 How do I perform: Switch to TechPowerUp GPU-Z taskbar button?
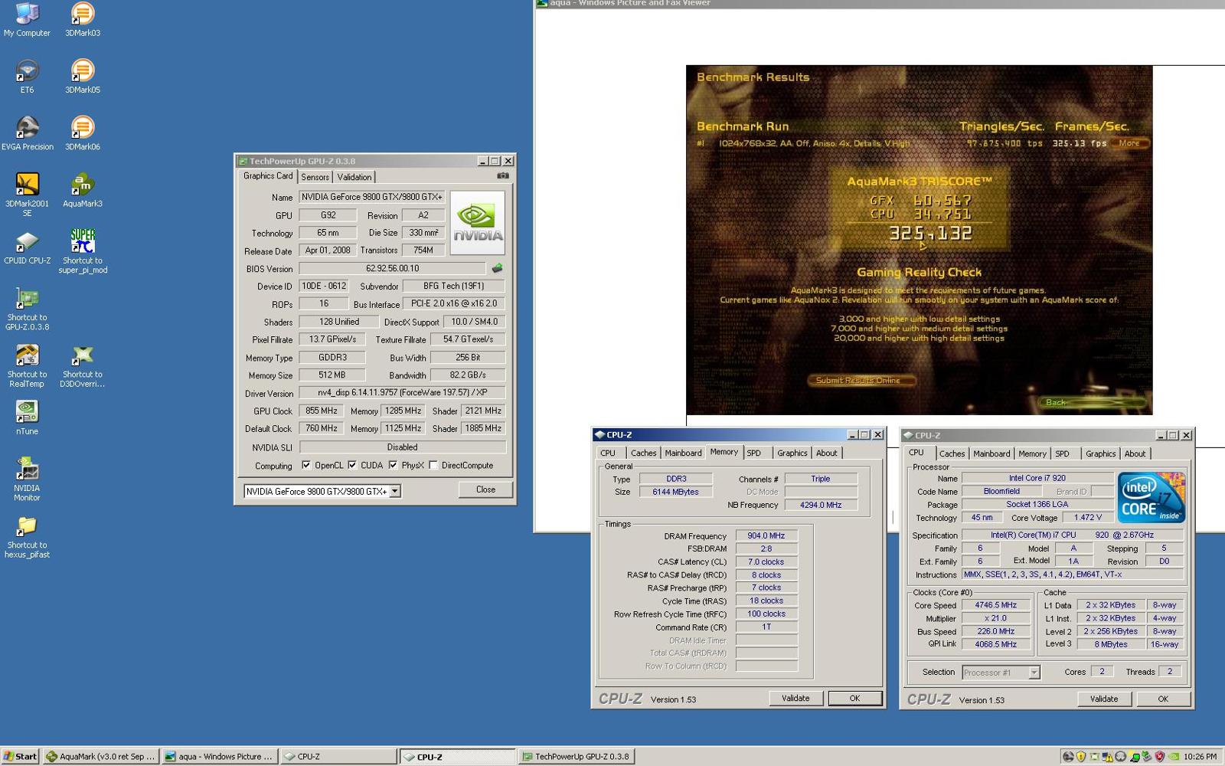576,756
